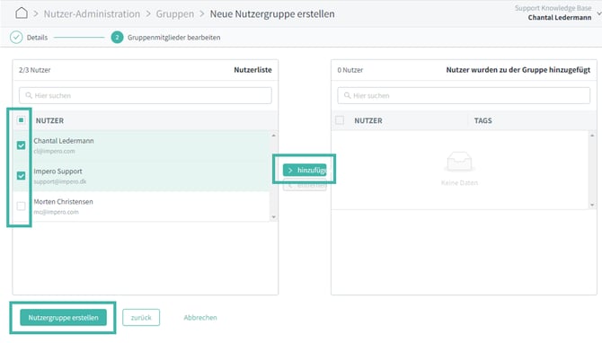Image resolution: width=602 pixels, height=343 pixels.
Task: Click up arrow of added users scrollbar
Action: [592, 136]
